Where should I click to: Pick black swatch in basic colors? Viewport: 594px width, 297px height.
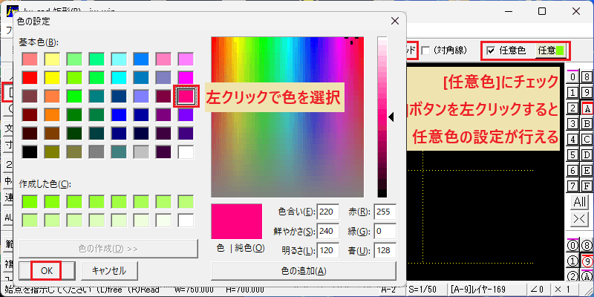pyautogui.click(x=29, y=152)
